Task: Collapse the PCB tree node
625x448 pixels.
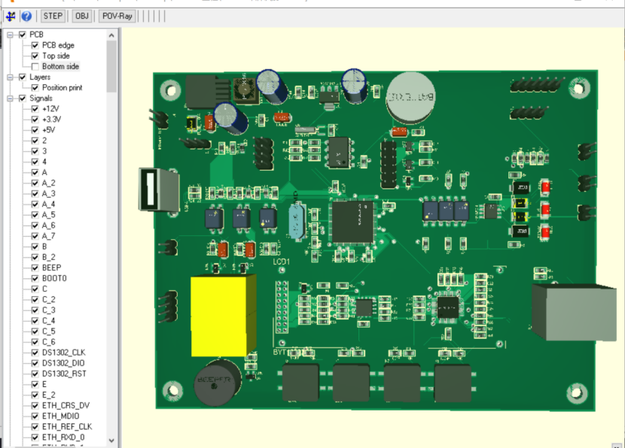Action: click(x=10, y=35)
